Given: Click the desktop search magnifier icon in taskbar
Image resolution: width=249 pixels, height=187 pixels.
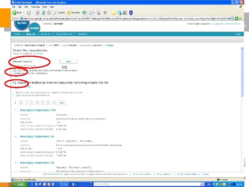Looking at the screenshot, I should (x=202, y=184).
